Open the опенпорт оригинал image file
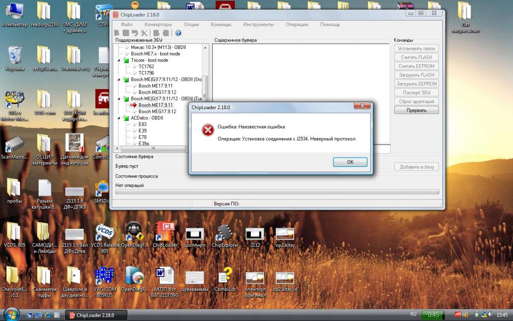The width and height of the screenshot is (513, 321). pos(255,285)
